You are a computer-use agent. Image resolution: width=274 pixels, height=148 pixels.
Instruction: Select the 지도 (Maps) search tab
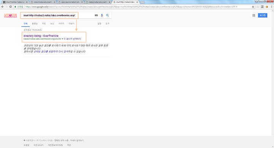(x=44, y=24)
